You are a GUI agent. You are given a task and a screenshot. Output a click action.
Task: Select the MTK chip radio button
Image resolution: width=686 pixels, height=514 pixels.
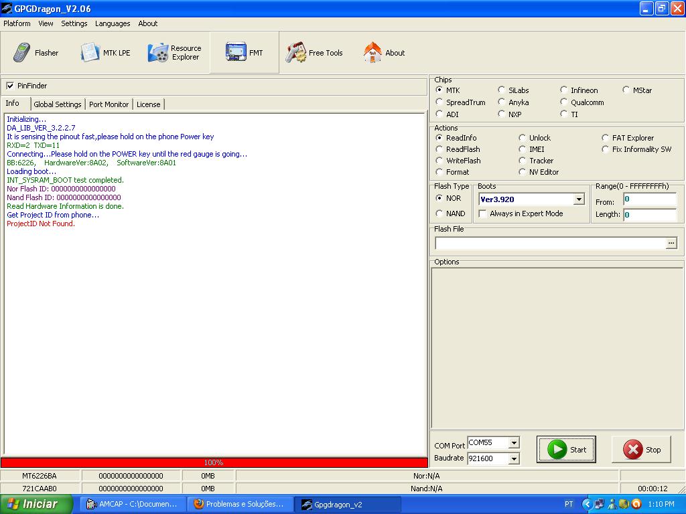[439, 90]
